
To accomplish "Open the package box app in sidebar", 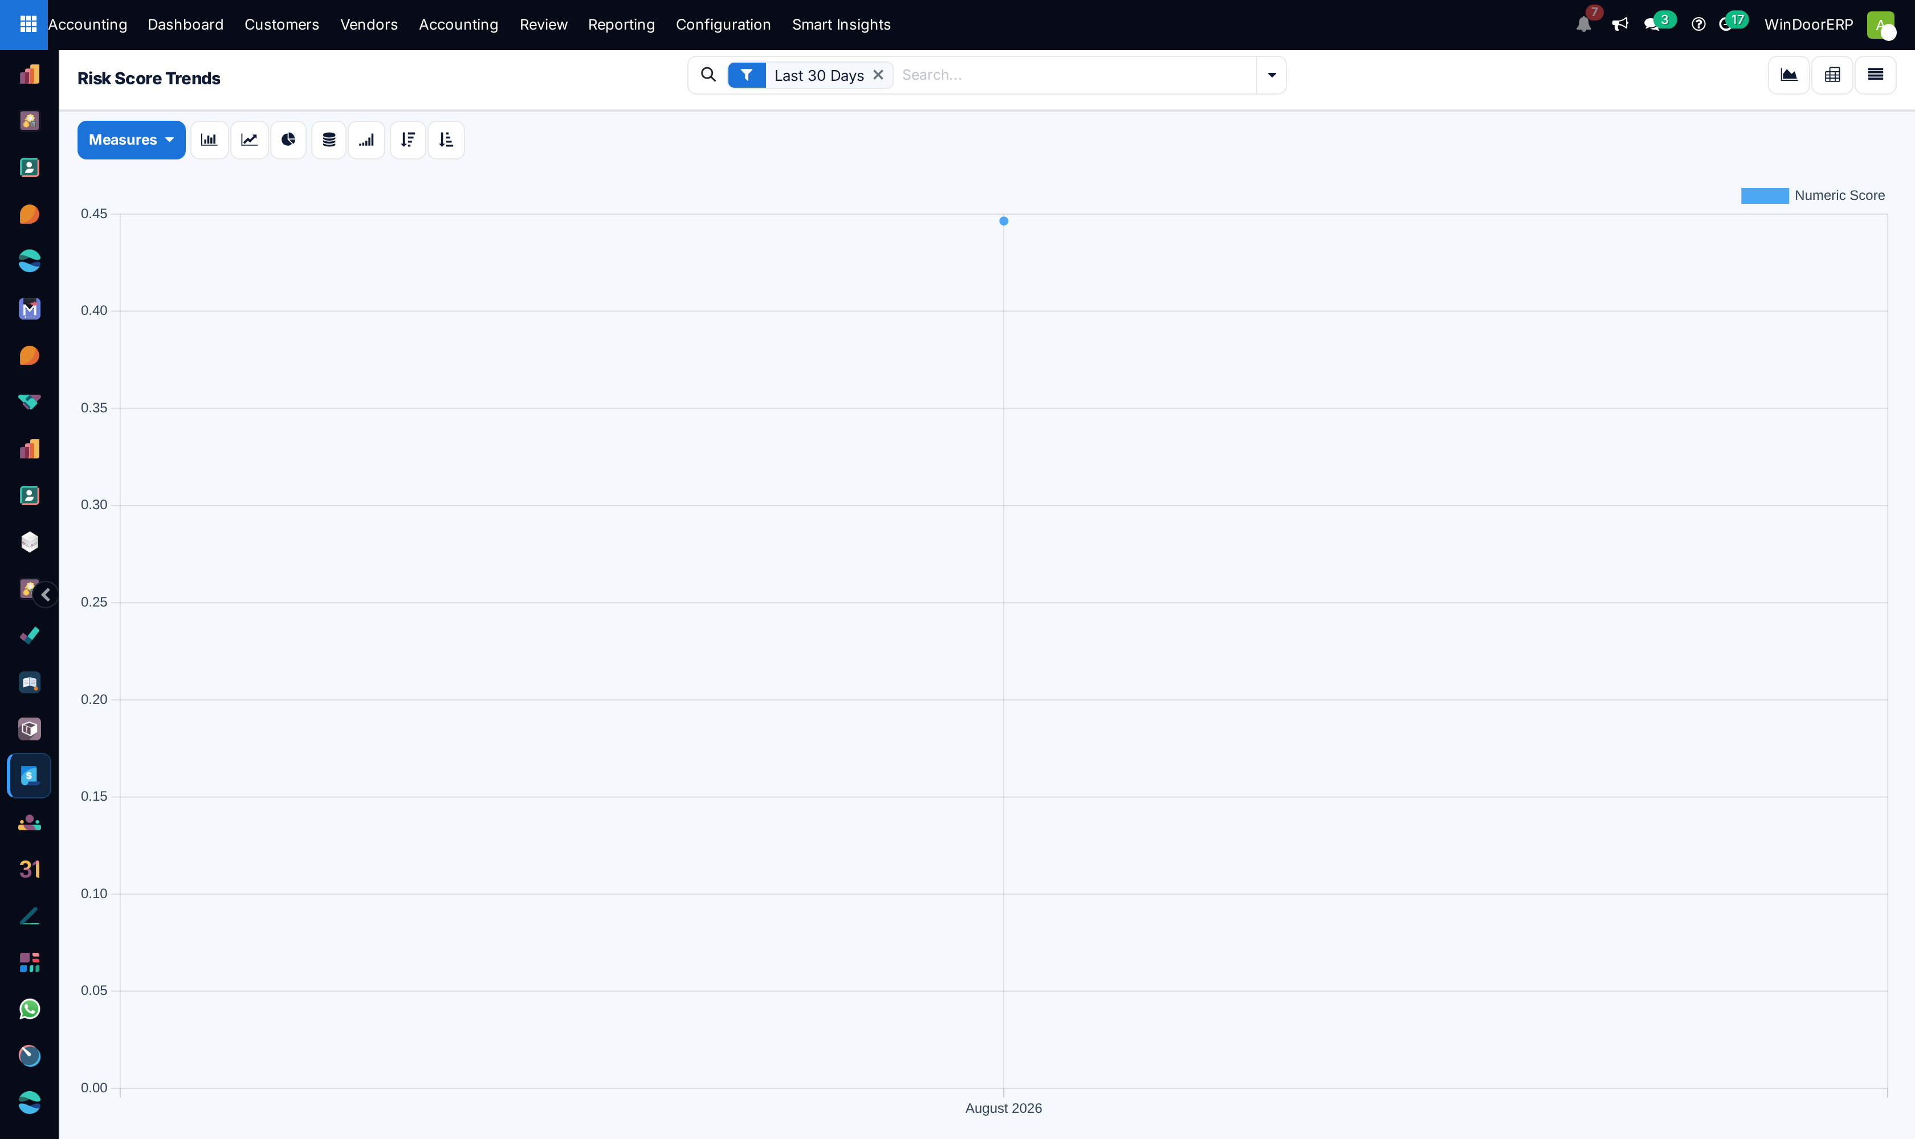I will [x=29, y=728].
